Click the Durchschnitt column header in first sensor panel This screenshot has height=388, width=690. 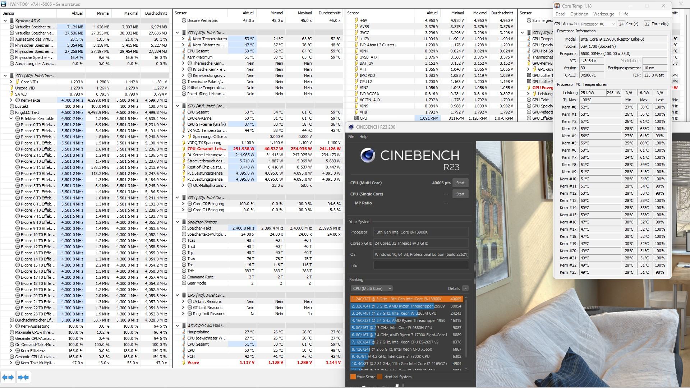coord(156,13)
